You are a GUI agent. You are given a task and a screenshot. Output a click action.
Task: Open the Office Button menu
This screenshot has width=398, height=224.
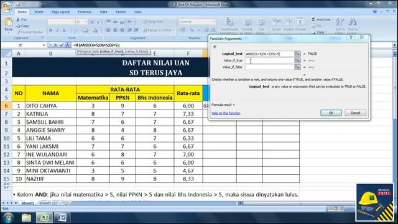pos(7,7)
